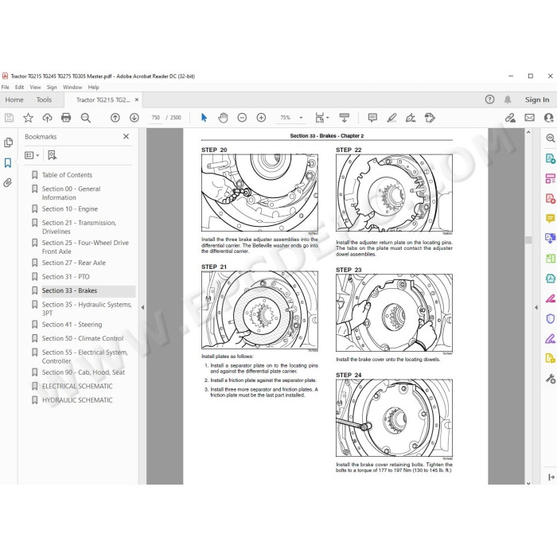Go to the next page
557x557 pixels.
pos(134,118)
